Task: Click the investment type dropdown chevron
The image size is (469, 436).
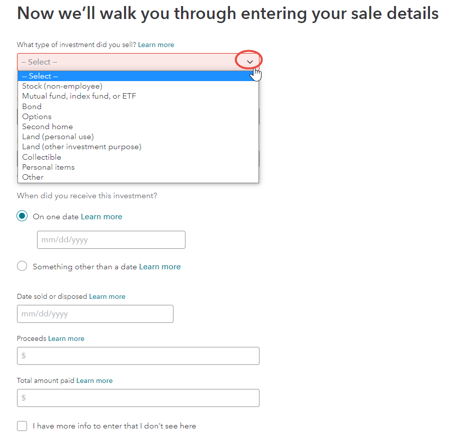Action: [x=250, y=62]
